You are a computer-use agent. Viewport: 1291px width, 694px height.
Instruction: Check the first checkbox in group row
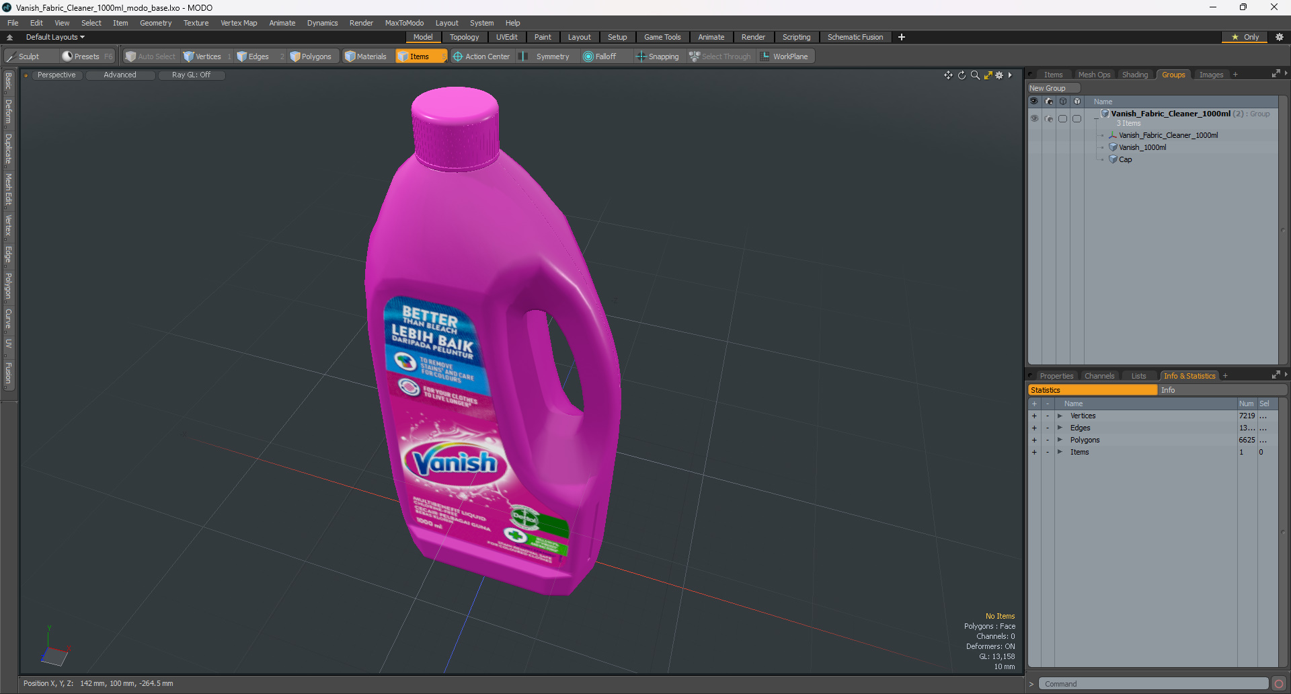1062,118
